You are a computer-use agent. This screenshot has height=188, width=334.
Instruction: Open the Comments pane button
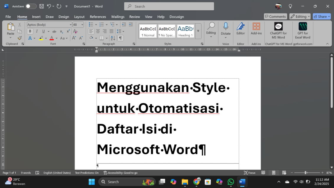point(275,17)
